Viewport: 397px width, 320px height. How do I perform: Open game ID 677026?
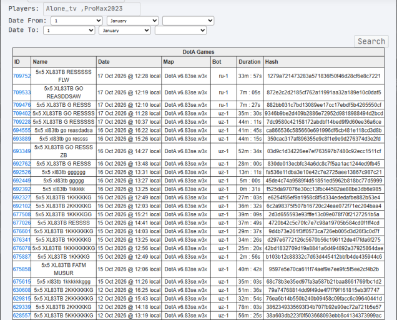pyautogui.click(x=22, y=223)
